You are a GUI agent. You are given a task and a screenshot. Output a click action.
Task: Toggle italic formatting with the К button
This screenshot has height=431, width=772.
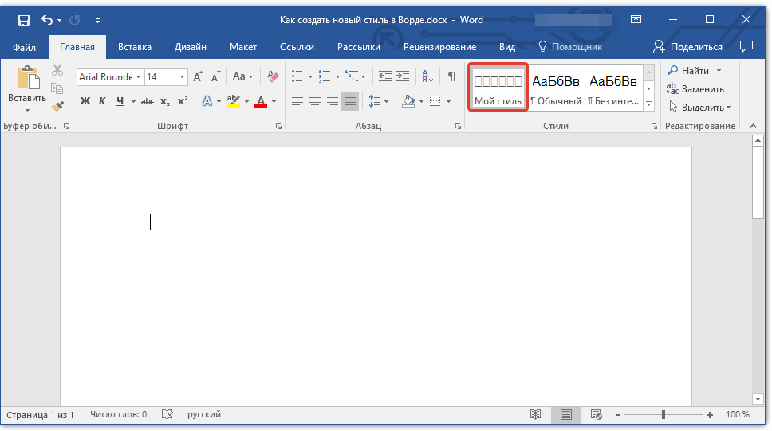pos(102,101)
